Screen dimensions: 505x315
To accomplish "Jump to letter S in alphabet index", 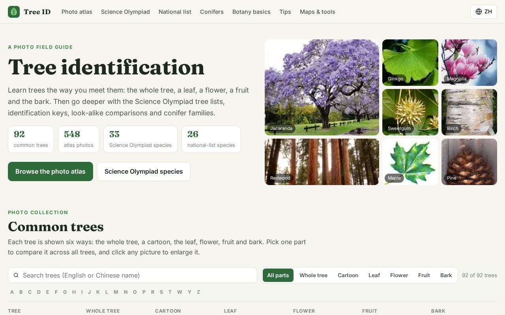I will [x=161, y=292].
